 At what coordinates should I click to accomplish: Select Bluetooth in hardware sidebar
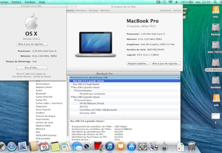coord(41,94)
